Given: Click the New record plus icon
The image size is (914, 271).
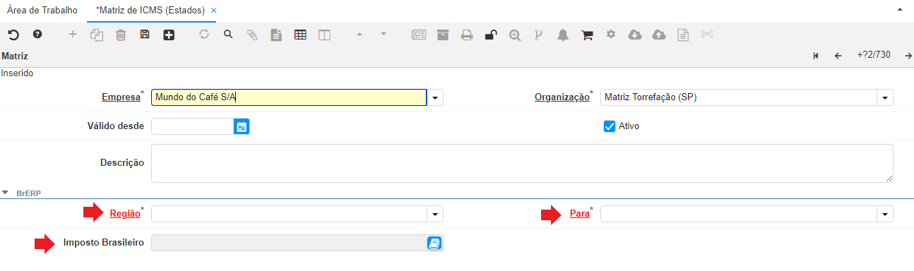Looking at the screenshot, I should tap(73, 34).
